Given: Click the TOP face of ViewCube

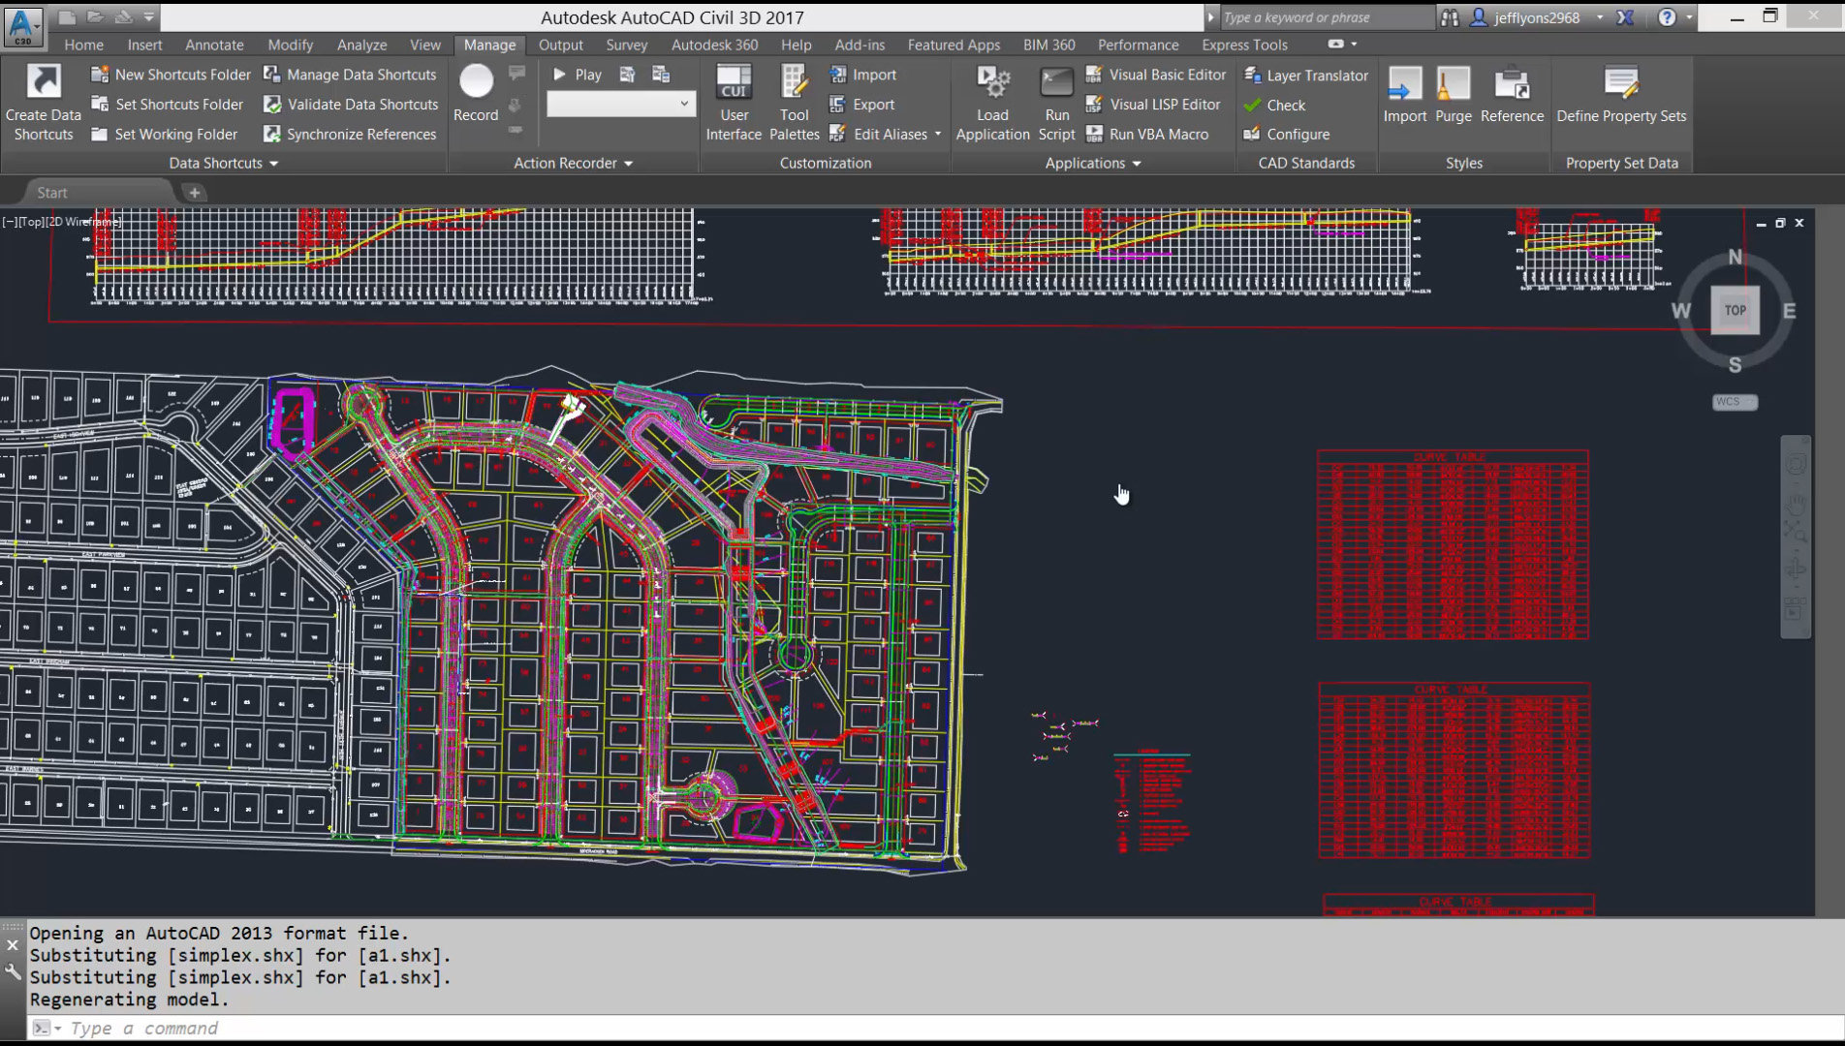Looking at the screenshot, I should [x=1735, y=311].
